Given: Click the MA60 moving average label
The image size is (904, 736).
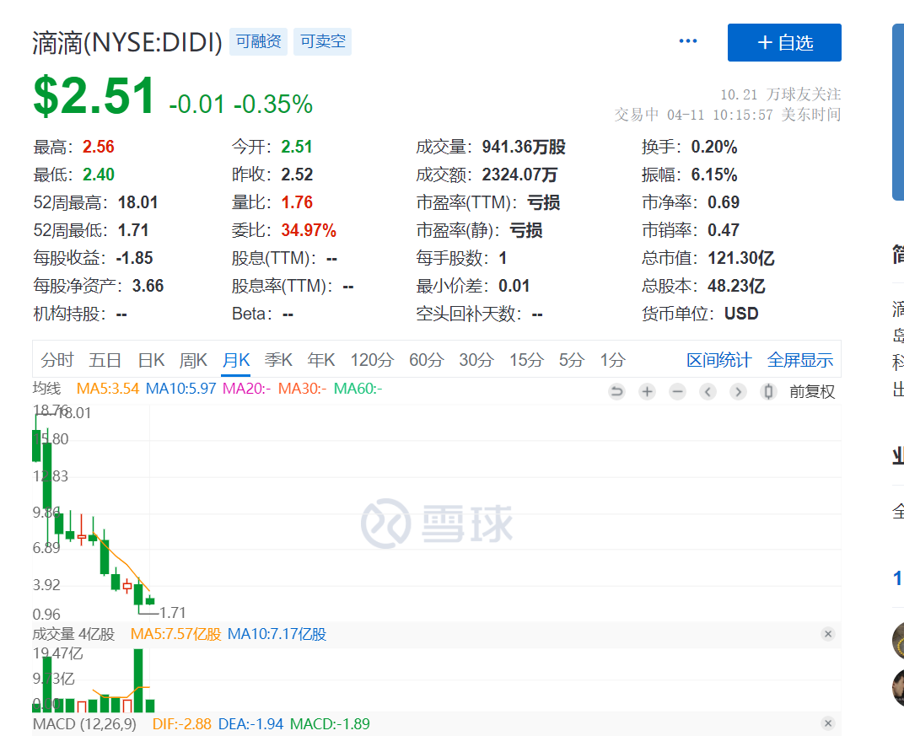Looking at the screenshot, I should [x=358, y=389].
